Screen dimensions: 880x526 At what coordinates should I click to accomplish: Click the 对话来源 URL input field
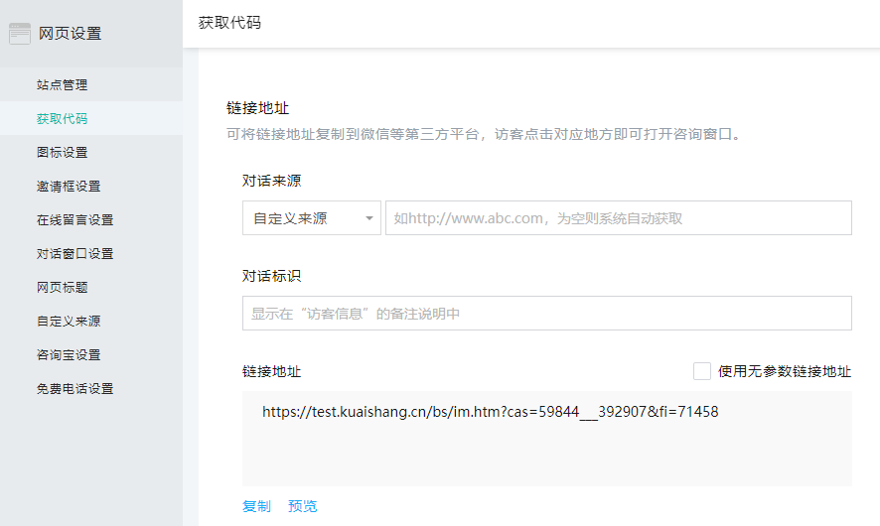[x=618, y=218]
